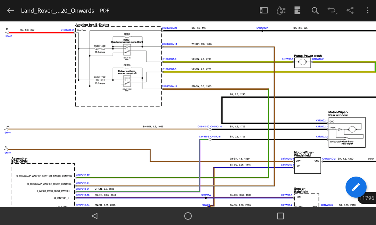Tap the Motor-Wiper-Windshield heading
Viewport: 376px width, 225px height.
click(x=303, y=154)
